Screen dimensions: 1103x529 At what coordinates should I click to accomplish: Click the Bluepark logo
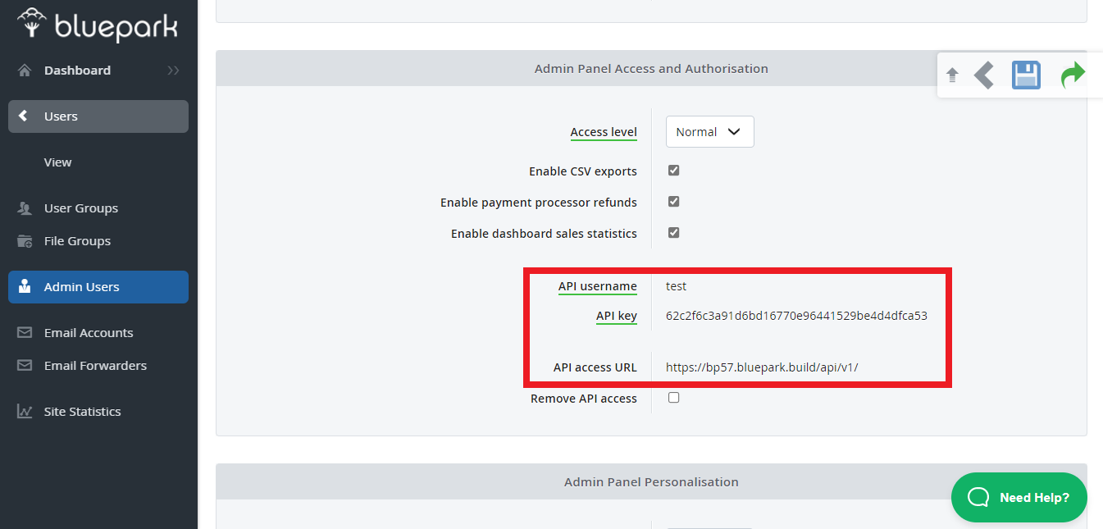point(98,25)
